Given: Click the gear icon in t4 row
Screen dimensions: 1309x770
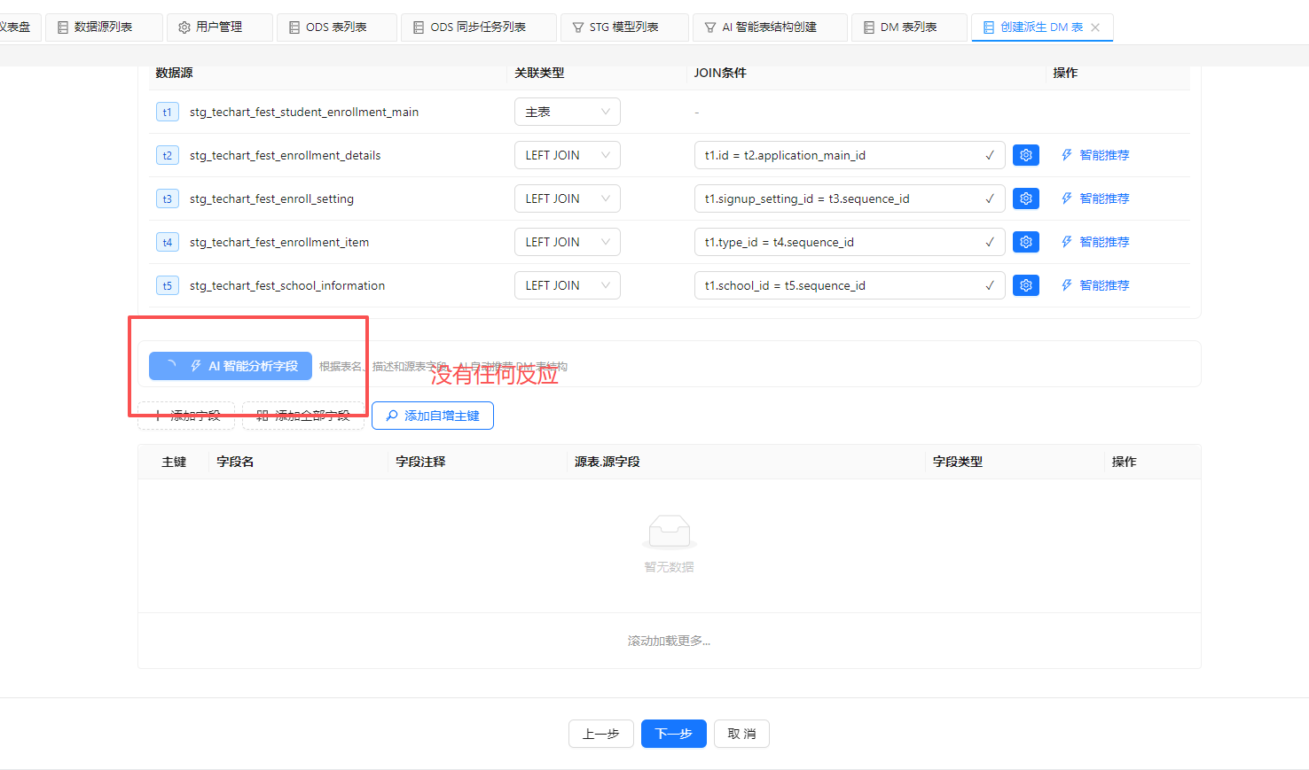Looking at the screenshot, I should pos(1025,242).
